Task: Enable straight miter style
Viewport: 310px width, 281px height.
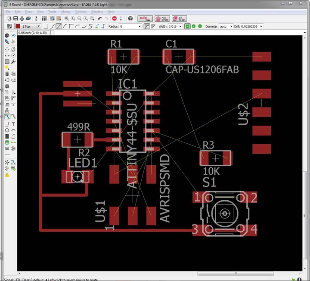Action: [153, 26]
